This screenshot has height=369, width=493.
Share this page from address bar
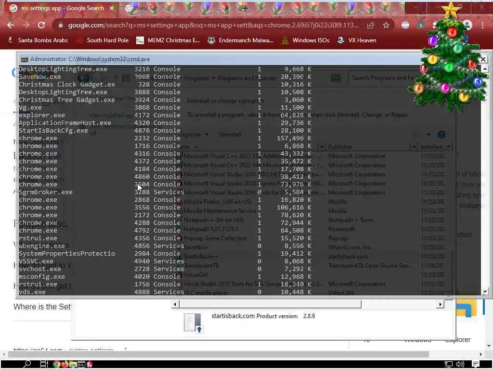pos(371,25)
